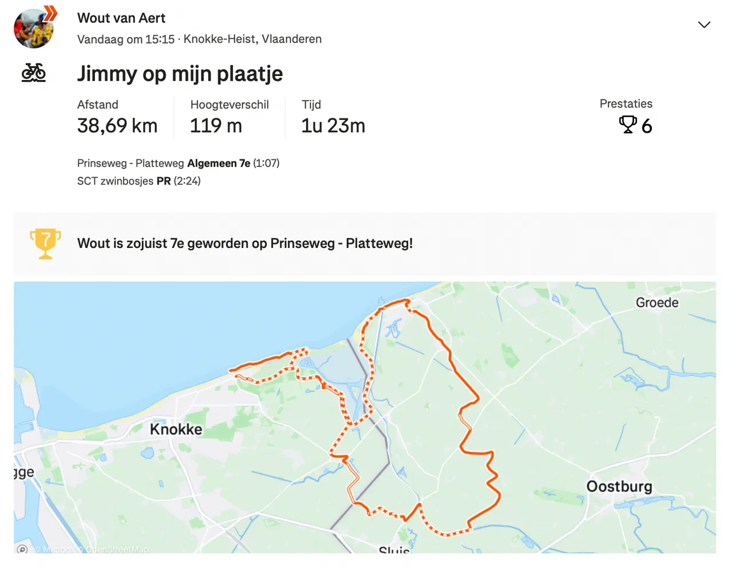The height and width of the screenshot is (573, 732).
Task: Click the Hoogteverschil 119 m stat
Action: (229, 117)
